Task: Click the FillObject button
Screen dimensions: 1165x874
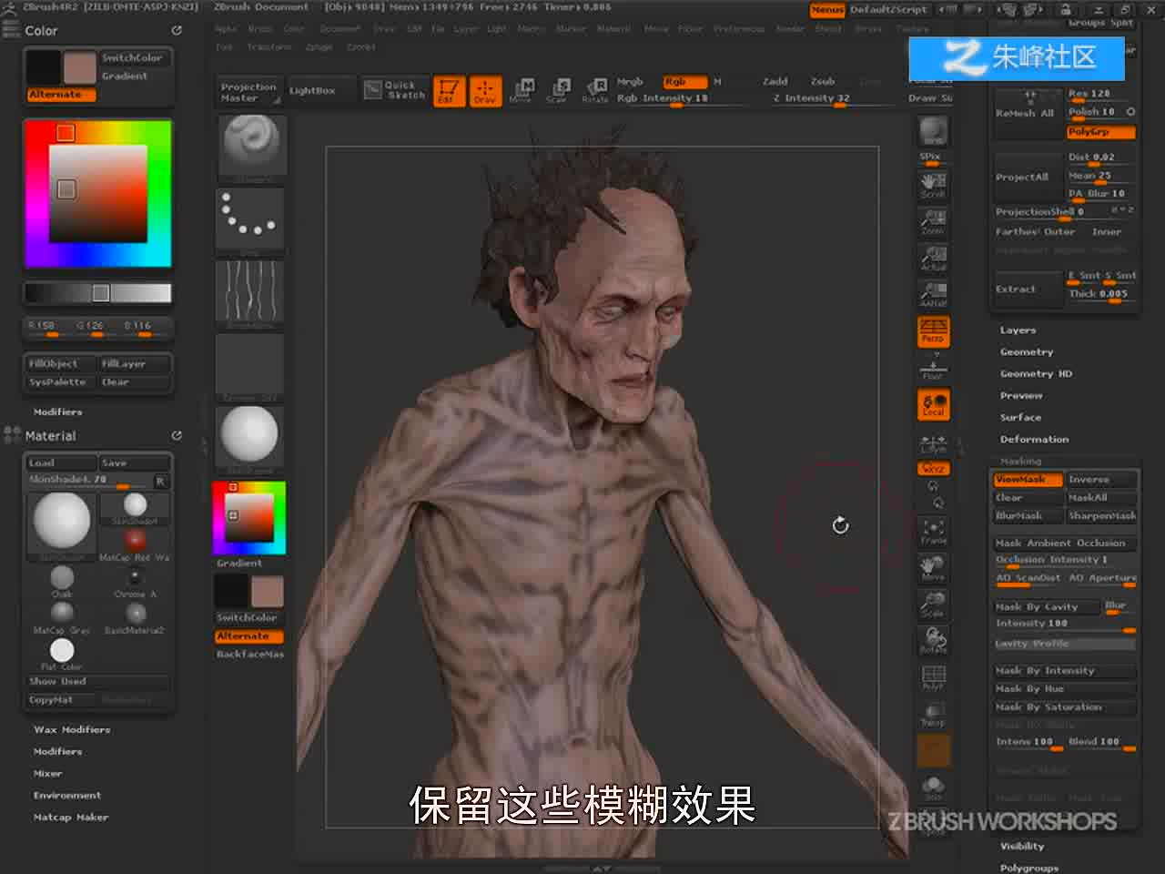Action: (x=61, y=364)
